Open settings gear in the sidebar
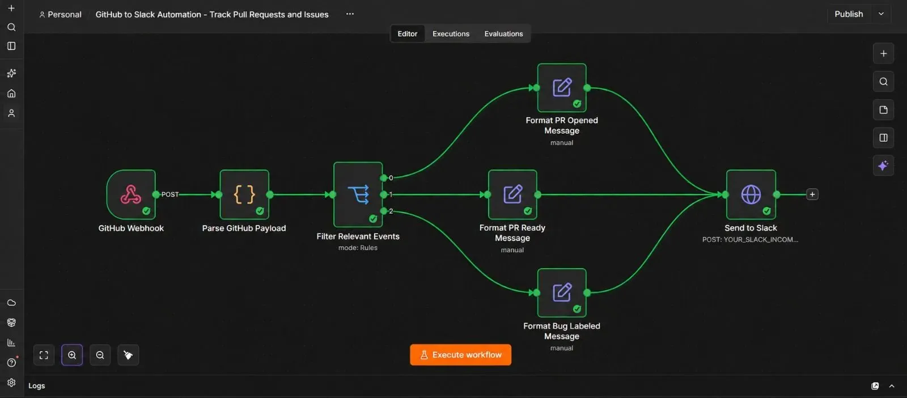This screenshot has width=907, height=398. click(x=11, y=383)
